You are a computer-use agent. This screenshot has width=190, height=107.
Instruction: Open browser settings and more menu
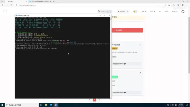pos(187,5)
